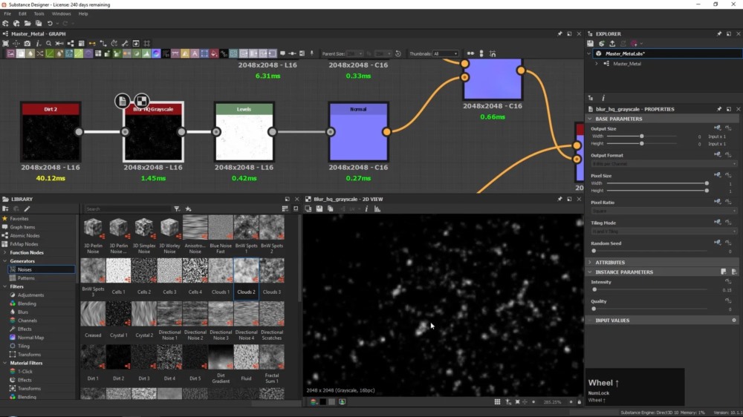The height and width of the screenshot is (417, 743).
Task: Toggle the library thumbnail size icon
Action: point(285,208)
